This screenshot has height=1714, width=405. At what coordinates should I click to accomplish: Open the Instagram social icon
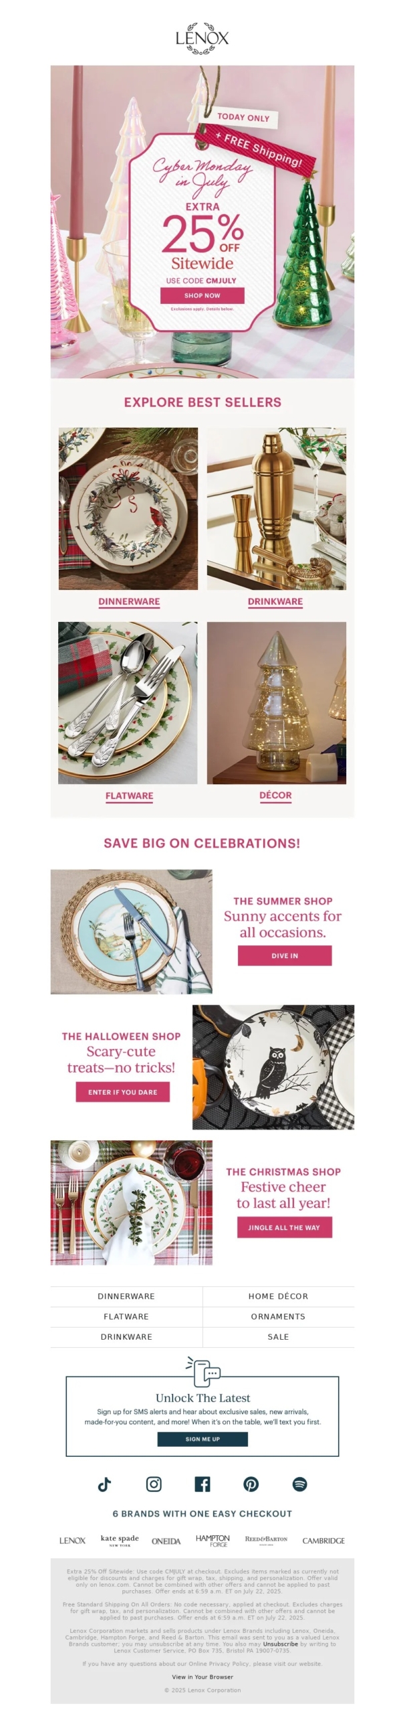(x=154, y=1484)
